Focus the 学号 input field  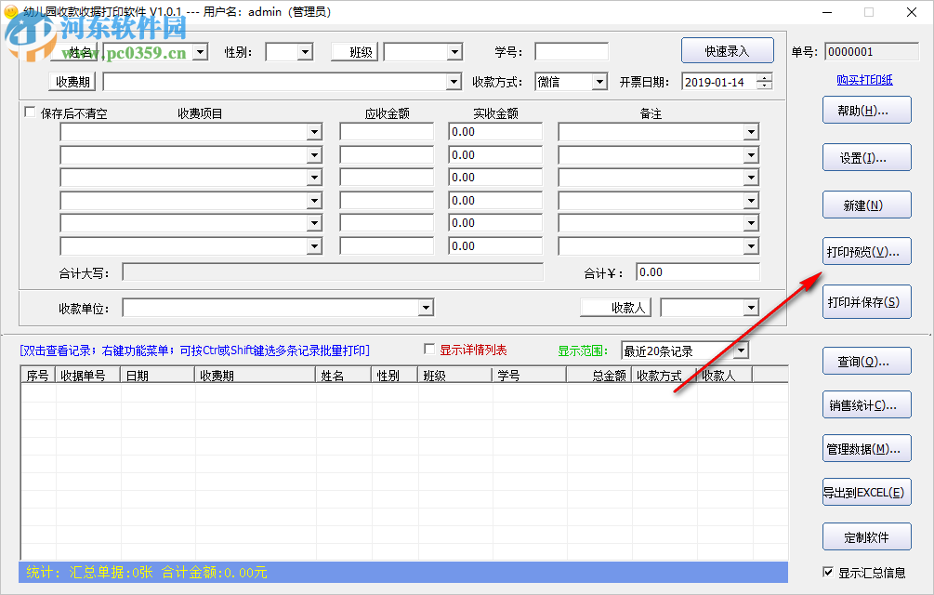572,52
